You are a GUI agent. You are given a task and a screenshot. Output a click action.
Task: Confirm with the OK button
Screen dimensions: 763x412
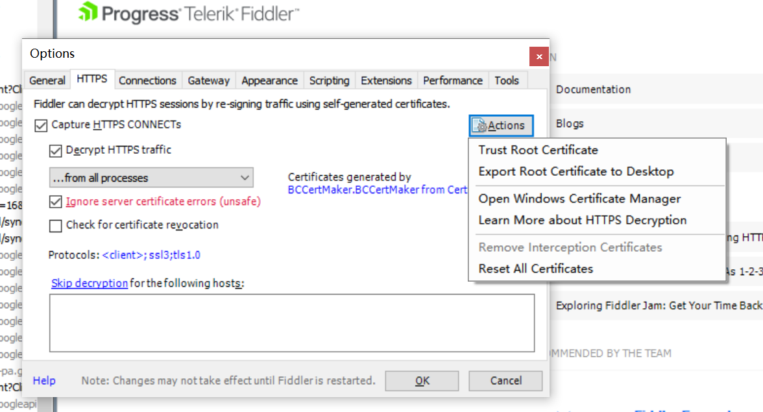point(422,381)
